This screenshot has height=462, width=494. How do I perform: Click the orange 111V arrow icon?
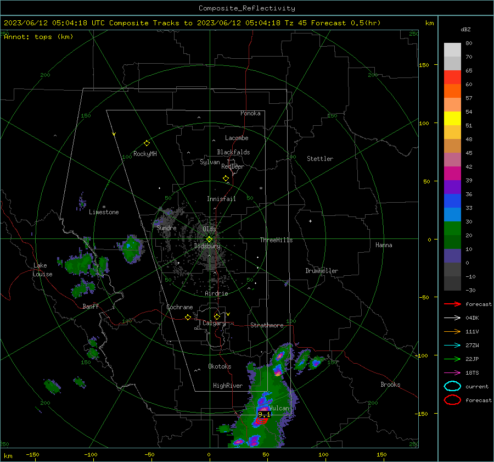coord(452,331)
